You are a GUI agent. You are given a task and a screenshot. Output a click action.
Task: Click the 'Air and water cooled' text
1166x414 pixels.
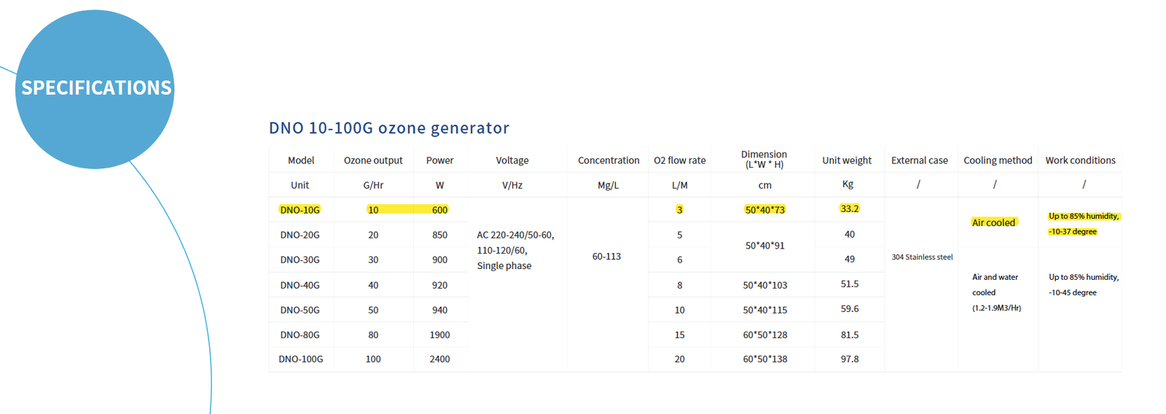[x=995, y=284]
